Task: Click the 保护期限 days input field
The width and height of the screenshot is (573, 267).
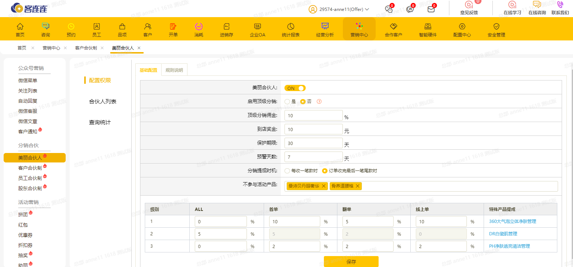Action: (314, 143)
